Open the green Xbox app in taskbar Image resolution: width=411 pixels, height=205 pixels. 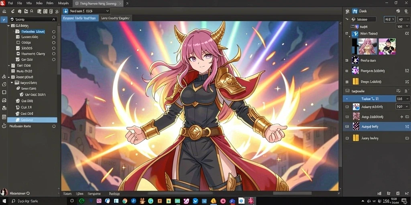pyautogui.click(x=82, y=201)
